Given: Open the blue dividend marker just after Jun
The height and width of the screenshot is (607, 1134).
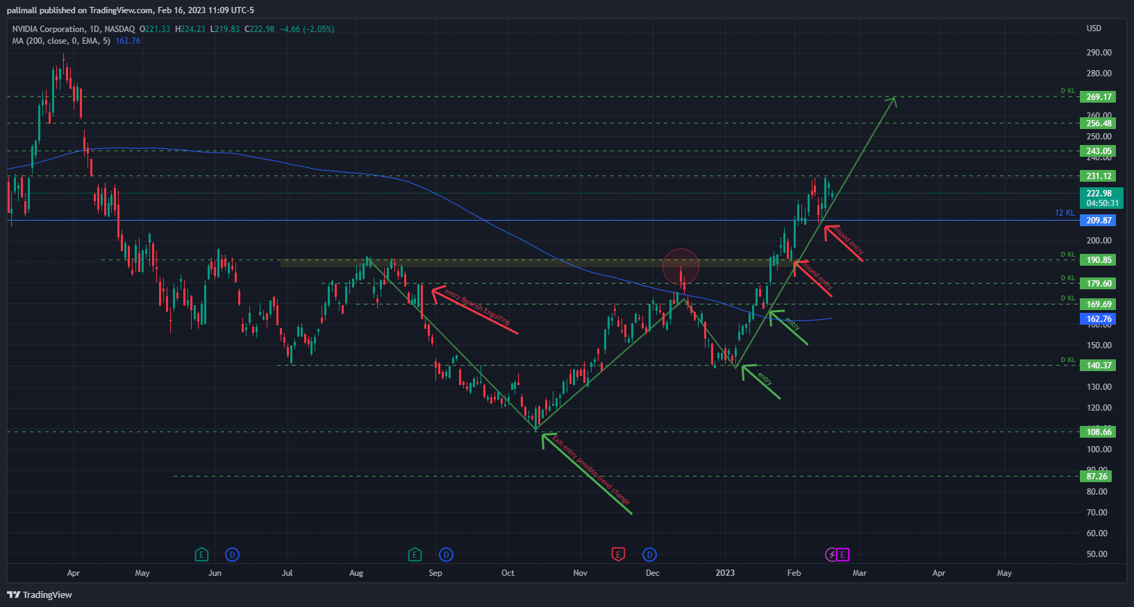Looking at the screenshot, I should click(233, 554).
